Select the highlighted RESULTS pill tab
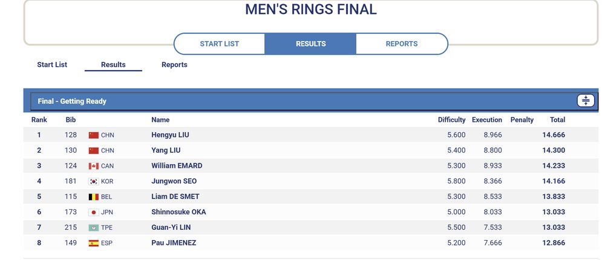 [x=310, y=44]
